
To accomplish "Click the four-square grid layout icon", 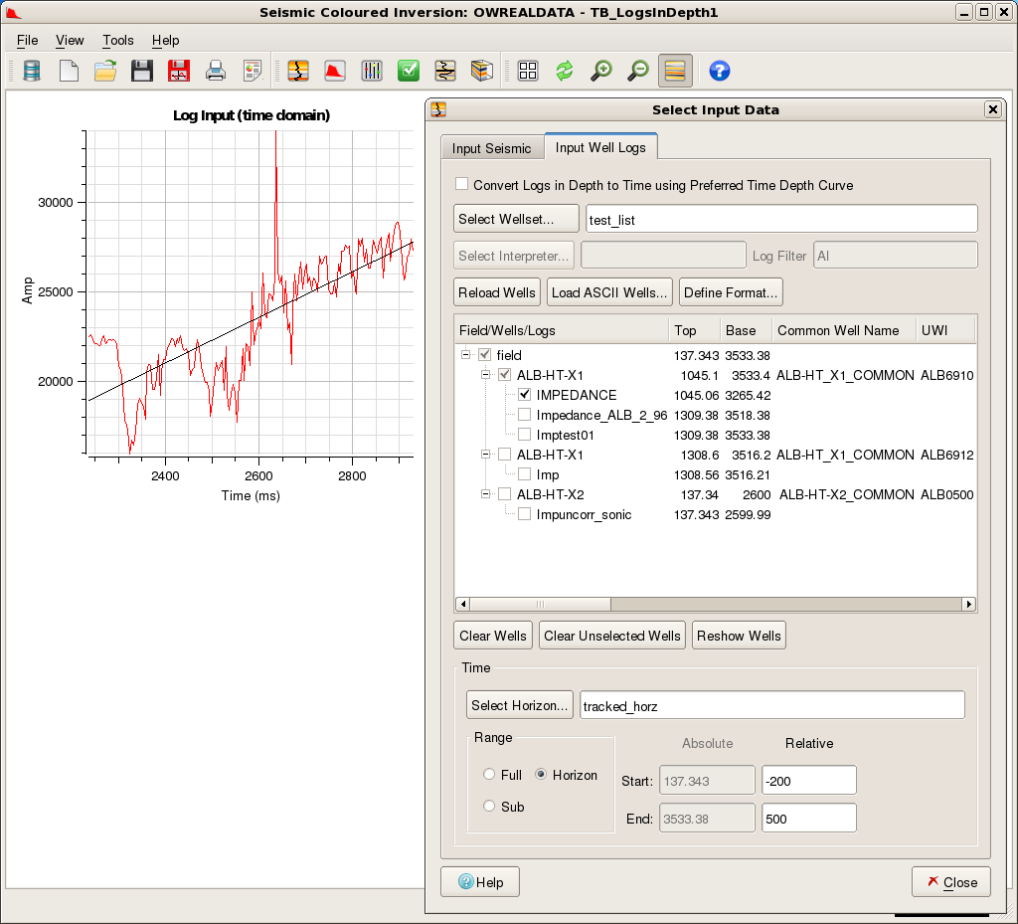I will (x=528, y=71).
